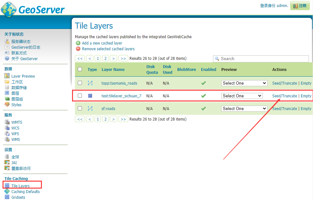Click previous page button in top pager

[x=90, y=59]
